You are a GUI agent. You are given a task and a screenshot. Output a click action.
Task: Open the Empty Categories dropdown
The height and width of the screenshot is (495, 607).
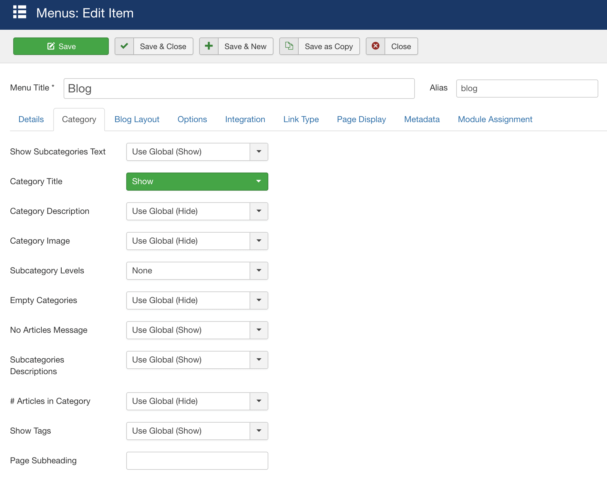(197, 300)
